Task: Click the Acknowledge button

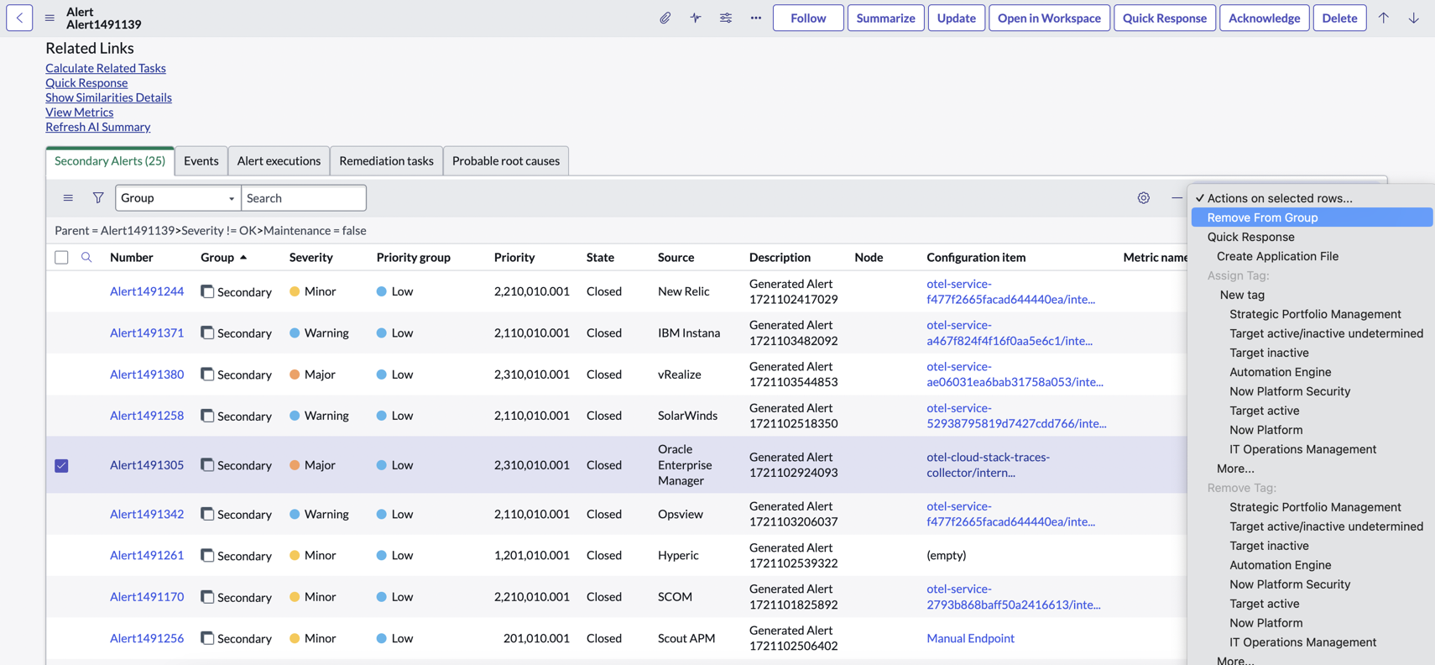Action: tap(1264, 18)
